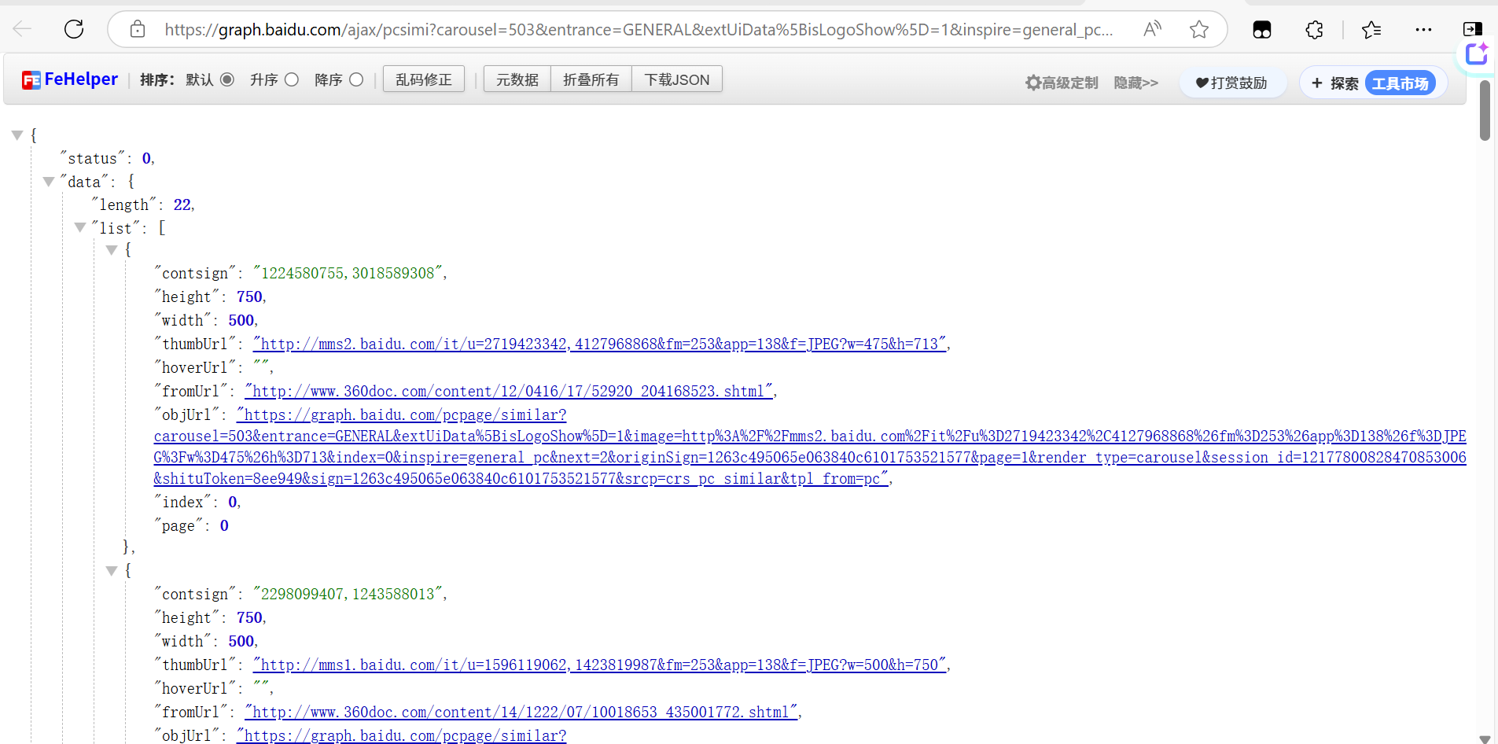The image size is (1498, 744).
Task: Collapse the root JSON object
Action: (x=17, y=135)
